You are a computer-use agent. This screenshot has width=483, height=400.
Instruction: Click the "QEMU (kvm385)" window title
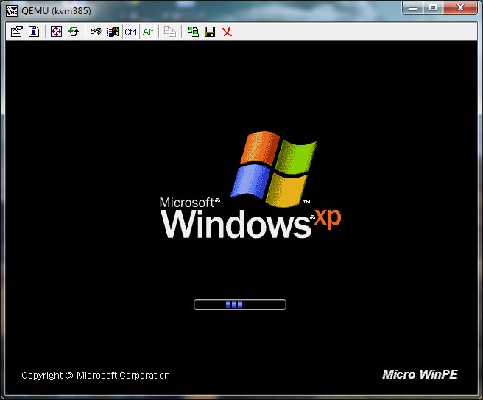57,11
